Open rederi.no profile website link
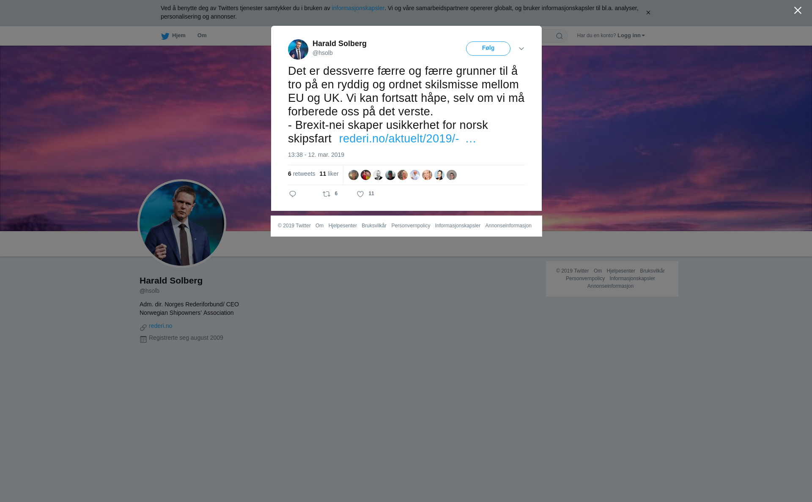812x502 pixels. (x=160, y=326)
